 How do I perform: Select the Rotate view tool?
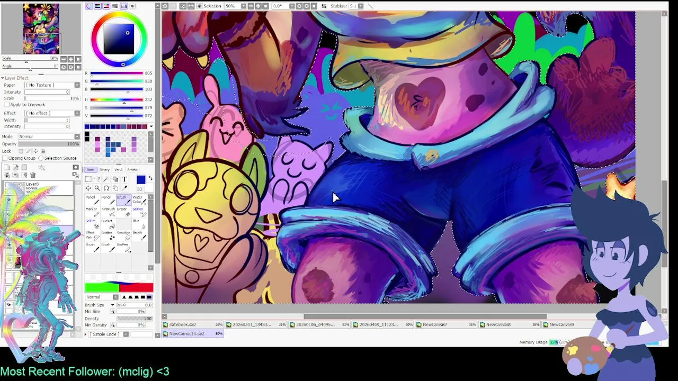click(106, 188)
